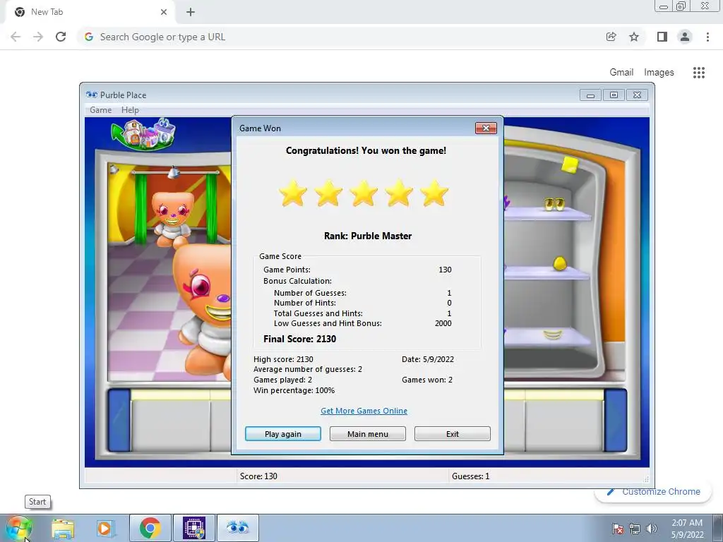723x542 pixels.
Task: Open the Game menu in Purble Place
Action: 100,110
